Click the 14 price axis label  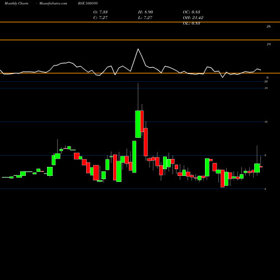click(266, 122)
